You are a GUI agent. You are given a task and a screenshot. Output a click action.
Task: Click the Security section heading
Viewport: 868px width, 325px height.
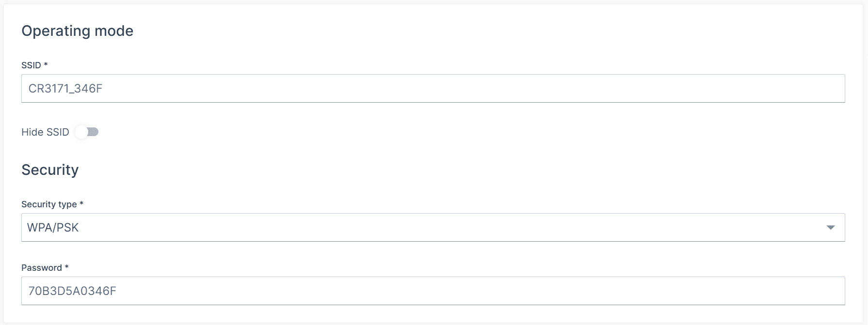click(50, 170)
